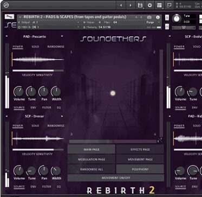Toggle MOVEMENT ON/OFF button

click(116, 178)
